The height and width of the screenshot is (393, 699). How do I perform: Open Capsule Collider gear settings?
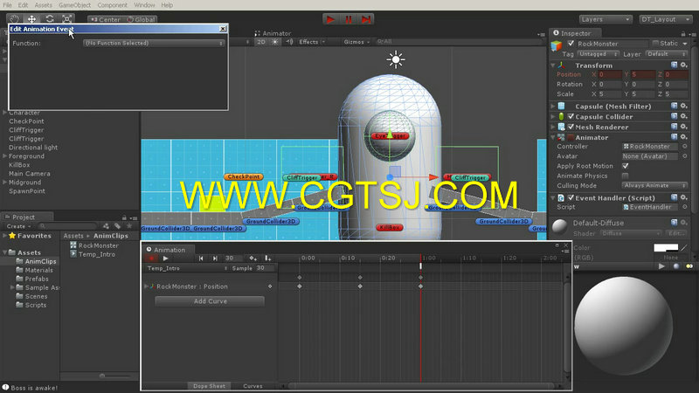point(684,116)
